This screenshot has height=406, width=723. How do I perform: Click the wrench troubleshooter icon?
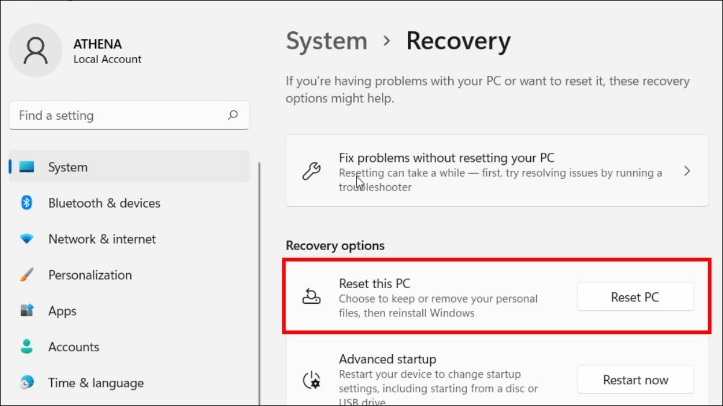311,171
